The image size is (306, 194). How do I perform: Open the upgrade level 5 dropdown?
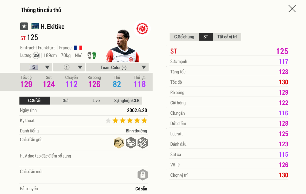click(36, 67)
